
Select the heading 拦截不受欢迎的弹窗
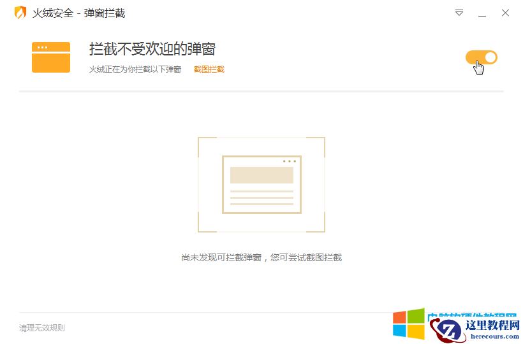pos(152,49)
